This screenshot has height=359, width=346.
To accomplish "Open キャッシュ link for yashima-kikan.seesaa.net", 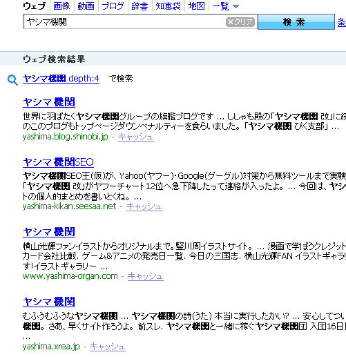I will [x=144, y=206].
